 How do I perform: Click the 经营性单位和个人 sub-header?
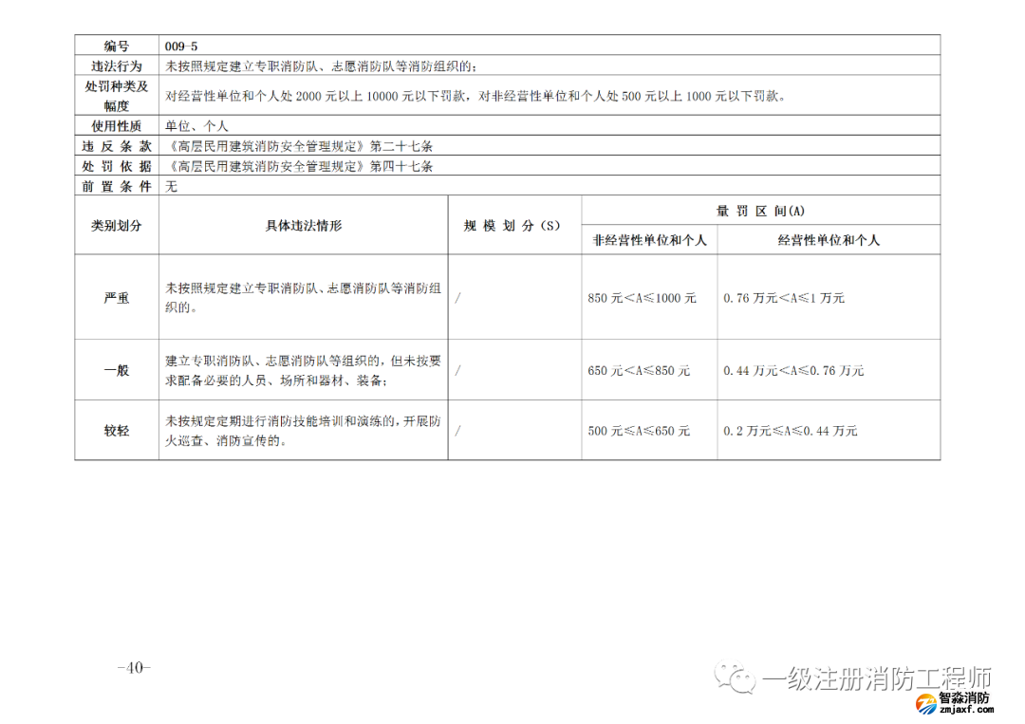coord(829,241)
